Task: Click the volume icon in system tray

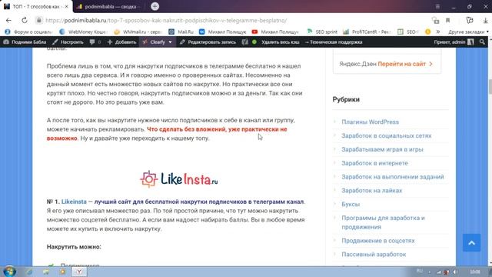Action: tap(455, 272)
